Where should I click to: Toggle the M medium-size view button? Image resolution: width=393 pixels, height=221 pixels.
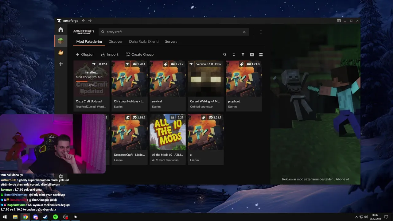[252, 55]
